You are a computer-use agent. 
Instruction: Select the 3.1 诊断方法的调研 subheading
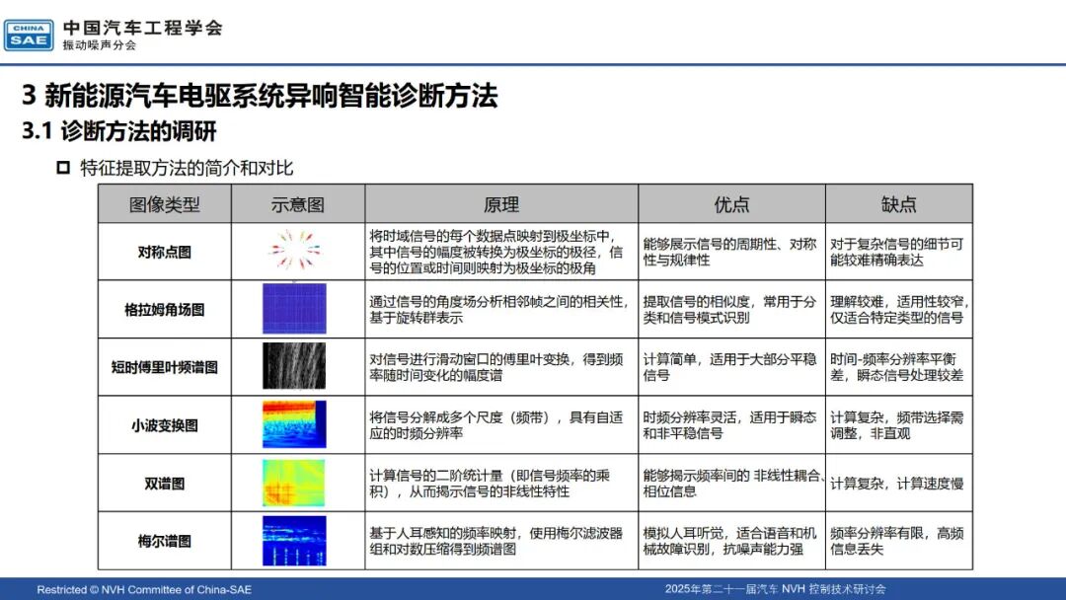(119, 131)
